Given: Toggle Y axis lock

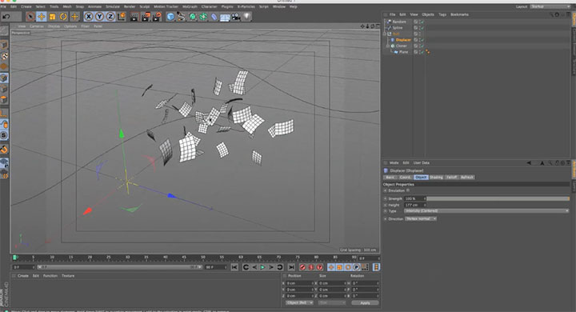Looking at the screenshot, I should point(99,17).
